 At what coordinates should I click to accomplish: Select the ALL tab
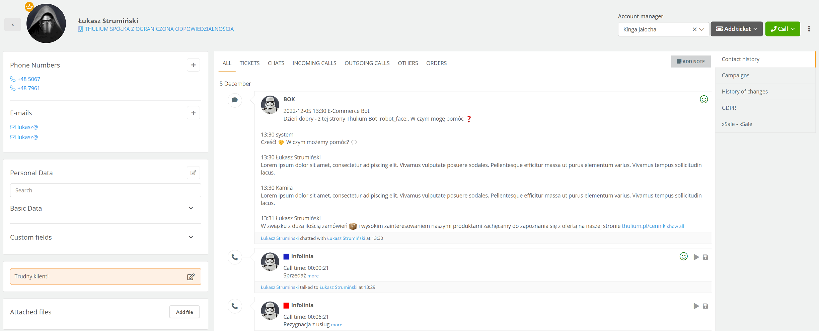pyautogui.click(x=227, y=63)
